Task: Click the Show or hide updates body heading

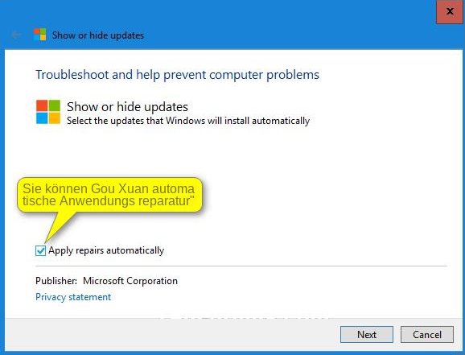Action: coord(128,107)
